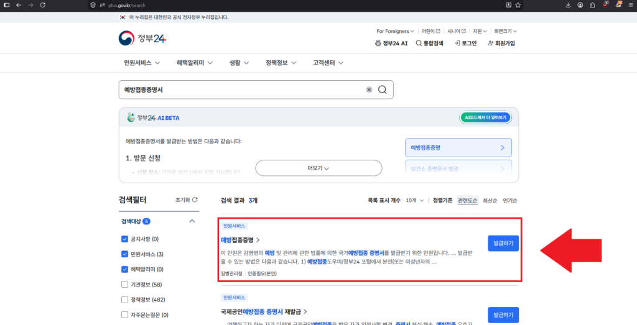Click the shield tracking protection icon
The image size is (637, 325).
[x=93, y=5]
